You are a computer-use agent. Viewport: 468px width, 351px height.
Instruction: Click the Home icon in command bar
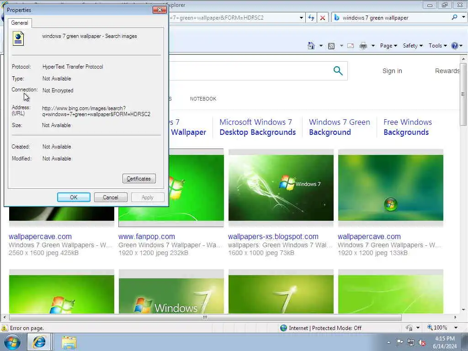tap(311, 46)
